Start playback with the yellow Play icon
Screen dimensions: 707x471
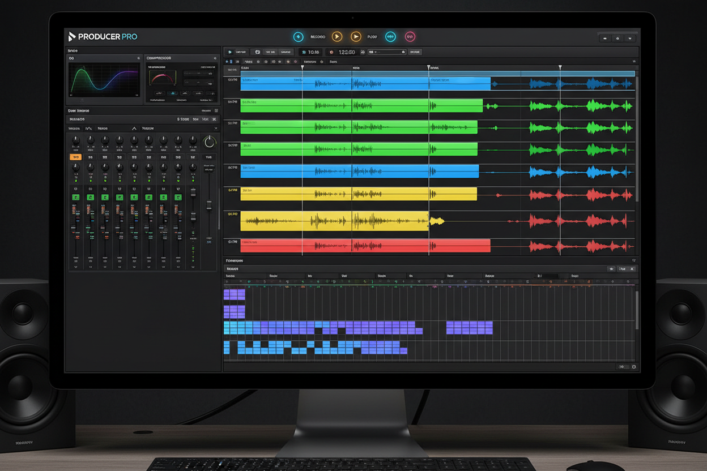point(337,37)
